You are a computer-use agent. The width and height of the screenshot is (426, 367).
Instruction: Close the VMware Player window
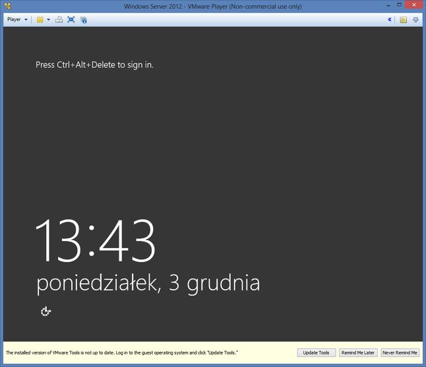(x=414, y=5)
